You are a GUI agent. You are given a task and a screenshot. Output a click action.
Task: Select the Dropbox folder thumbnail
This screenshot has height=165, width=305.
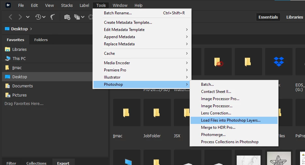pos(279,62)
